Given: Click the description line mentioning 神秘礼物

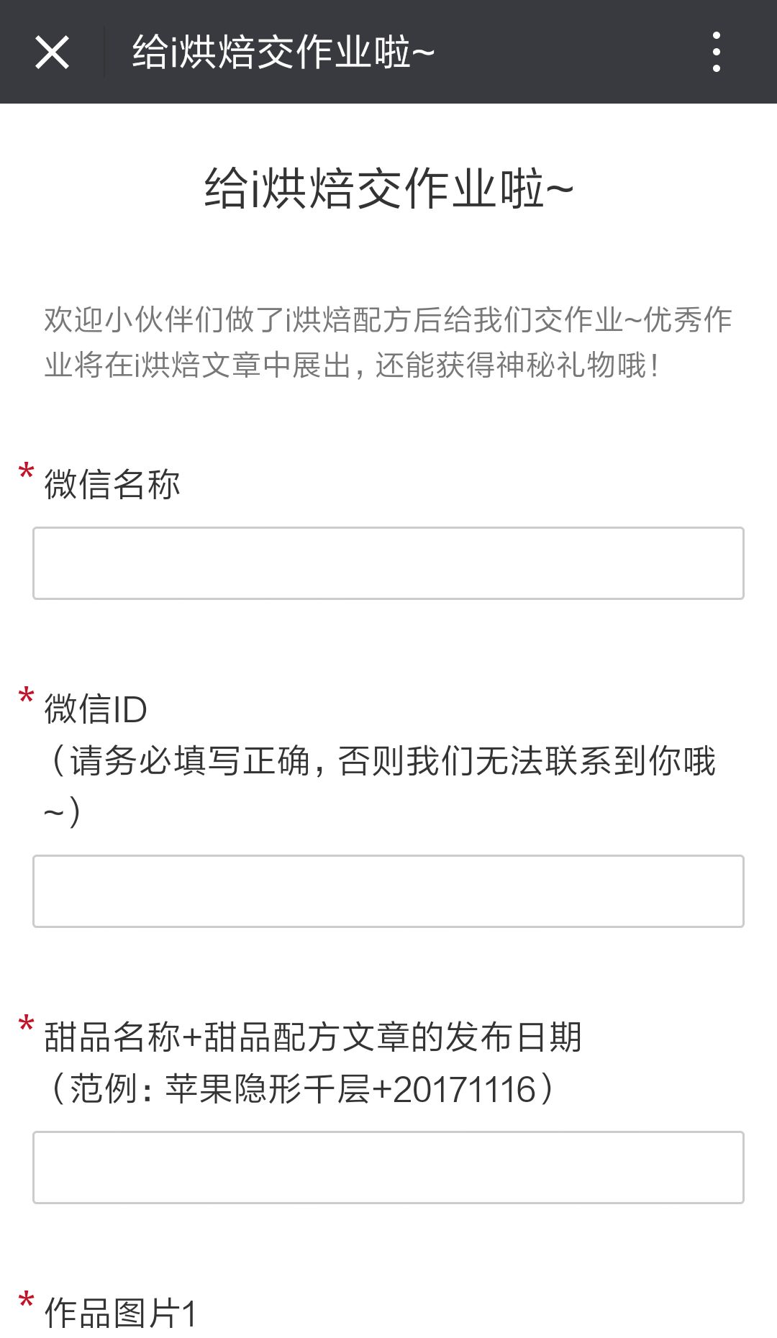Looking at the screenshot, I should tap(351, 365).
